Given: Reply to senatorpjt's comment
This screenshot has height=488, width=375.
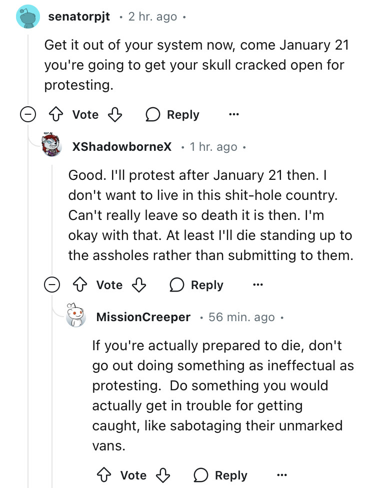Looking at the screenshot, I should coord(172,115).
